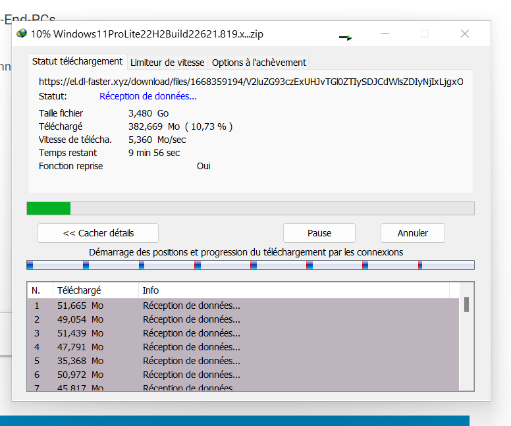This screenshot has height=426, width=511.
Task: Minimize the download window
Action: click(385, 34)
